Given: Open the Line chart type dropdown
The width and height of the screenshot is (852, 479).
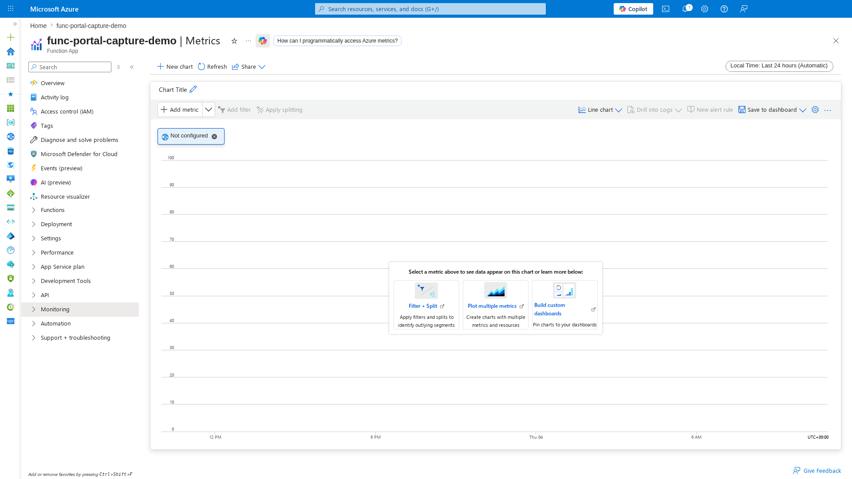Looking at the screenshot, I should click(600, 110).
